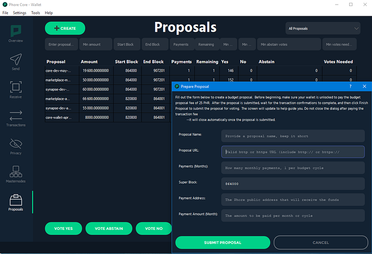Click the Phore logo in title bar
Image resolution: width=372 pixels, height=254 pixels.
click(5, 5)
